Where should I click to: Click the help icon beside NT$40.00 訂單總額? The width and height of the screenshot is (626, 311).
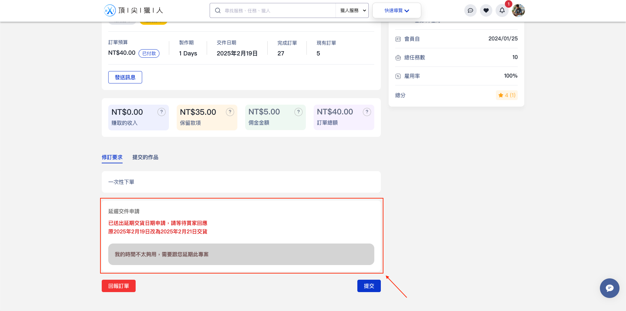367,112
